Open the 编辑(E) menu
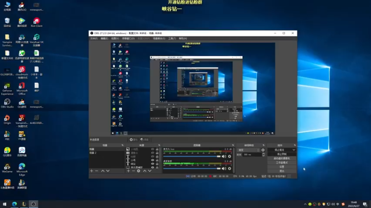Image resolution: width=371 pixels, height=208 pixels. [x=104, y=38]
